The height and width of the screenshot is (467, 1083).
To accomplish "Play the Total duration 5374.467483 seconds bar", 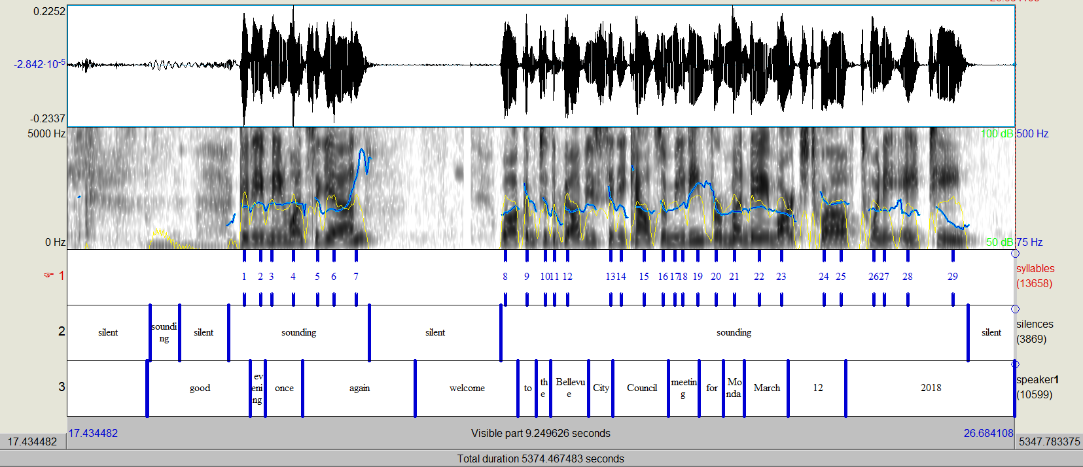I will 541,458.
